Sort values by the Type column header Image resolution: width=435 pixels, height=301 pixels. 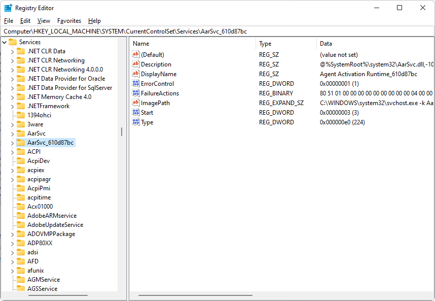click(286, 44)
